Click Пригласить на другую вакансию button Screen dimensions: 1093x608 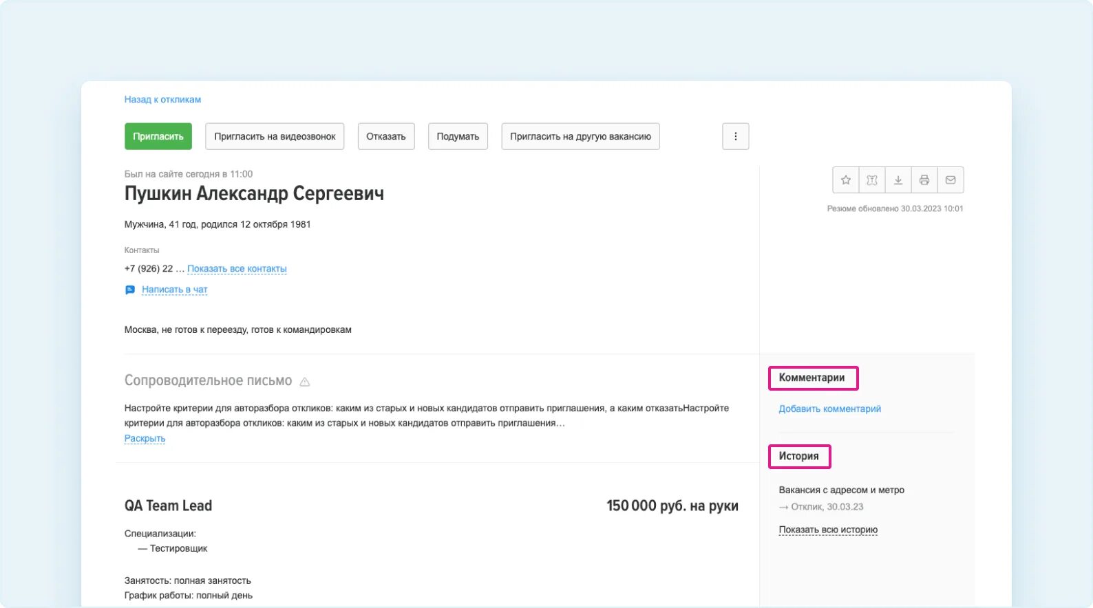pos(580,136)
